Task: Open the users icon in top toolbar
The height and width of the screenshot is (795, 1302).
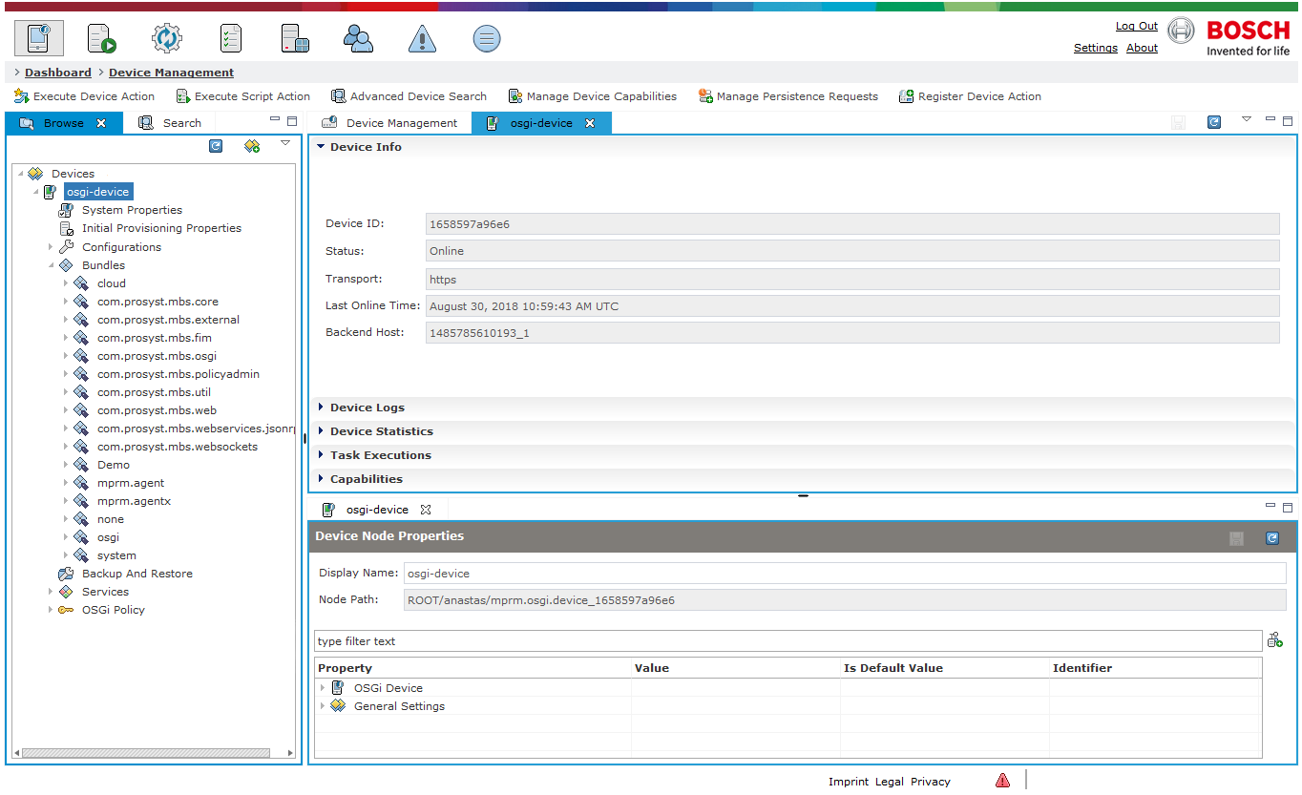Action: [358, 38]
